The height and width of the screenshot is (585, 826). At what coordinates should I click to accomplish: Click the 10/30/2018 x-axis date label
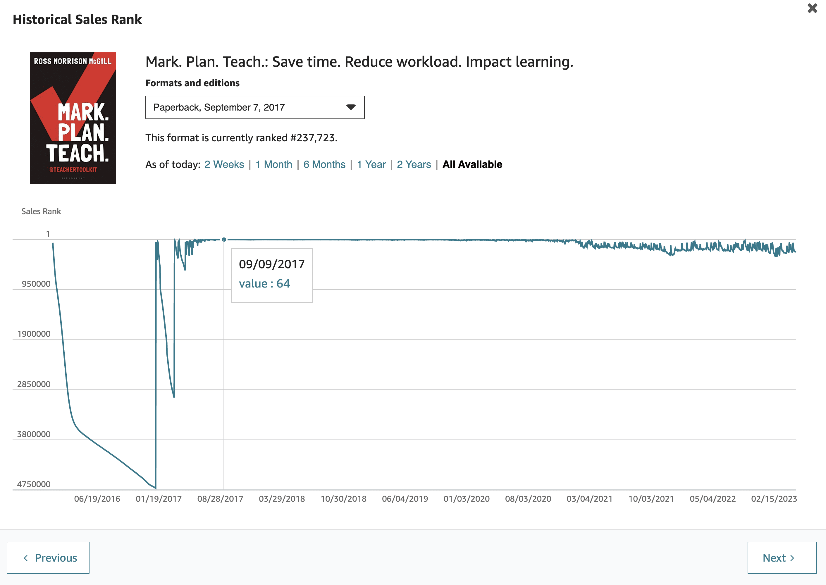point(343,499)
